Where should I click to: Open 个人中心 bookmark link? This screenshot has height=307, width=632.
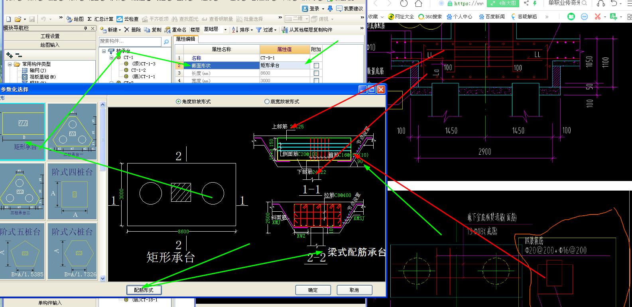459,16
